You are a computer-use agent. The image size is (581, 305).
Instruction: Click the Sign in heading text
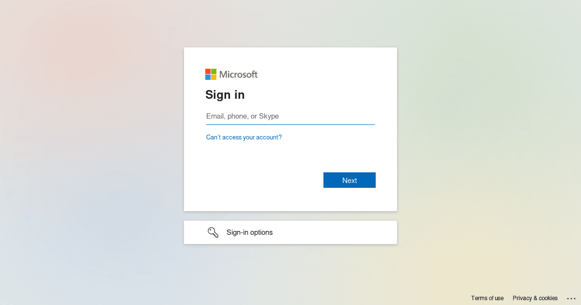[225, 95]
